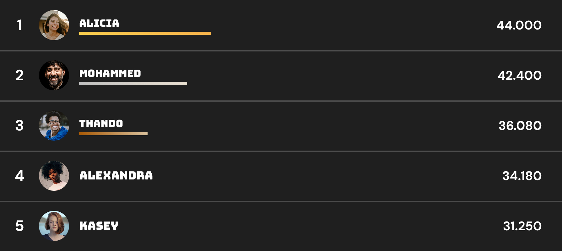The height and width of the screenshot is (251, 562).
Task: Open the ALICIA player name
Action: pyautogui.click(x=99, y=23)
